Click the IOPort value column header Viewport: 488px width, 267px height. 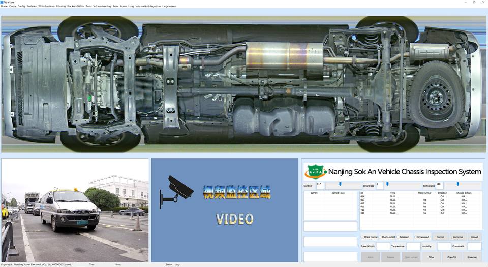338,193
